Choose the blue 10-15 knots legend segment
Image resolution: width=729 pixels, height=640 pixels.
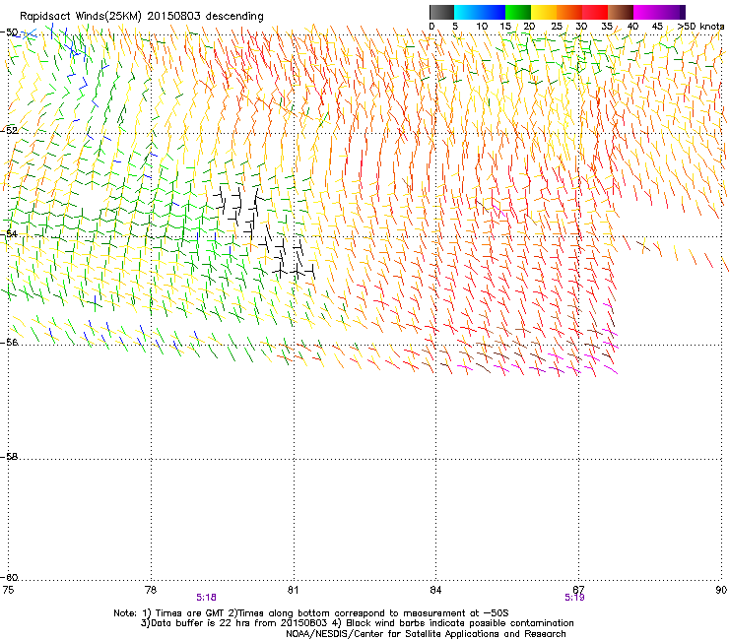tap(493, 12)
